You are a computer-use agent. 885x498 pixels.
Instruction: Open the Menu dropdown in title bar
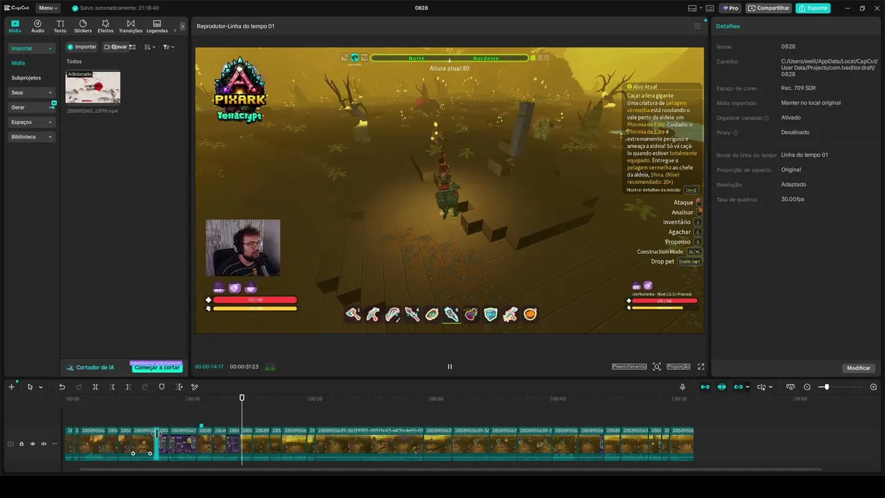[x=48, y=8]
